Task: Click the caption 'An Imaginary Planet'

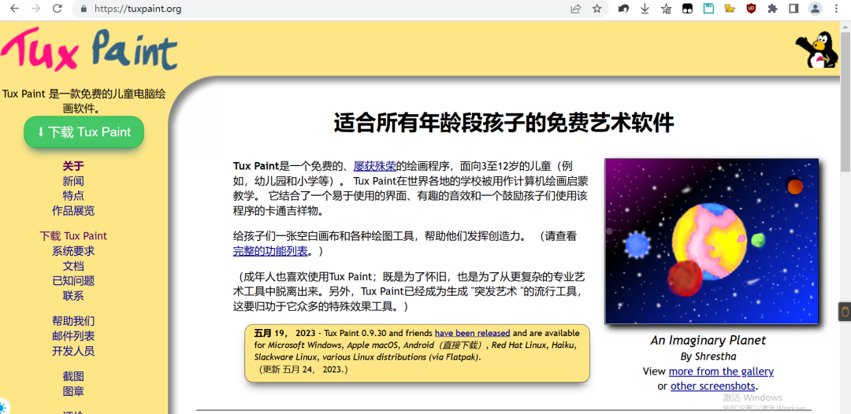Action: tap(708, 340)
